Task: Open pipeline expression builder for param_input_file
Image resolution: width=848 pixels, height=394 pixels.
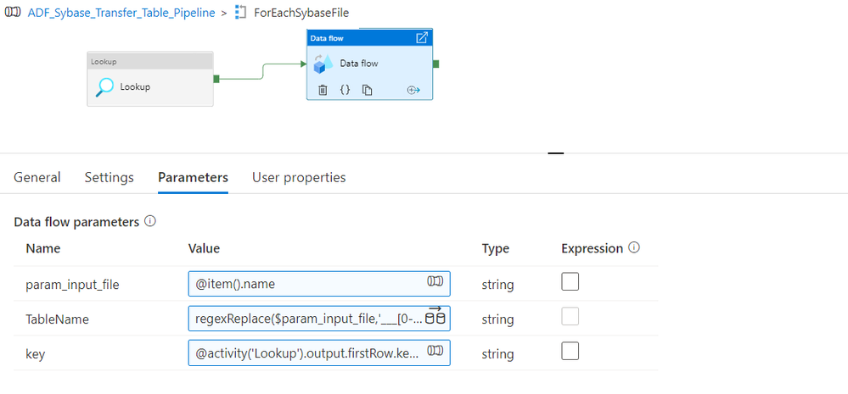Action: point(434,283)
